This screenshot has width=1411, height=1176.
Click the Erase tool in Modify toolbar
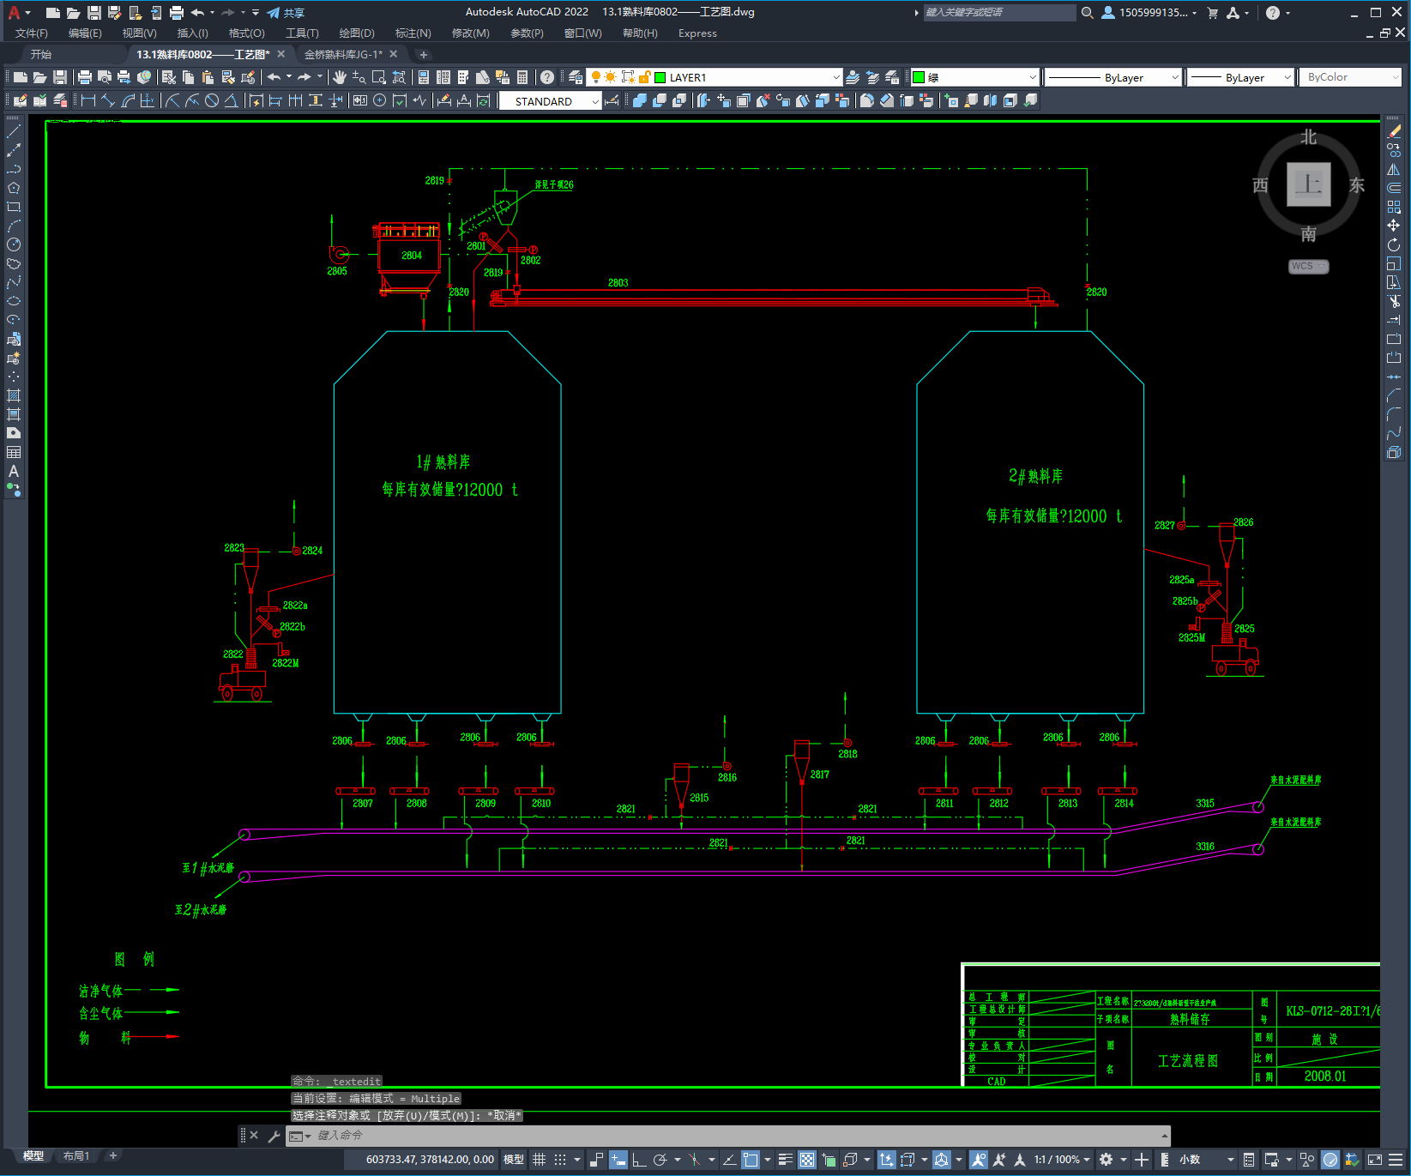tap(1394, 131)
